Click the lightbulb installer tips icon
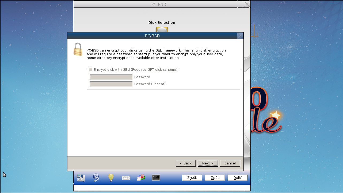 click(x=111, y=177)
